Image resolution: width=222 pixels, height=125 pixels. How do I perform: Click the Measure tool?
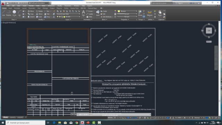[150, 13]
